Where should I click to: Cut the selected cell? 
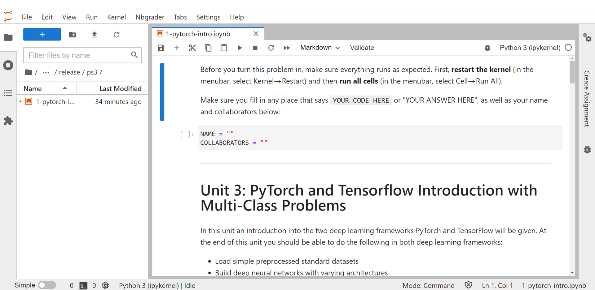(192, 48)
